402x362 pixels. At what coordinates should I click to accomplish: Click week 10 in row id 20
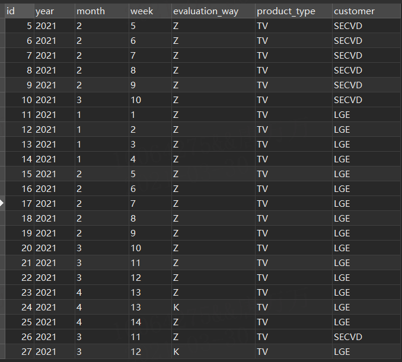point(150,248)
